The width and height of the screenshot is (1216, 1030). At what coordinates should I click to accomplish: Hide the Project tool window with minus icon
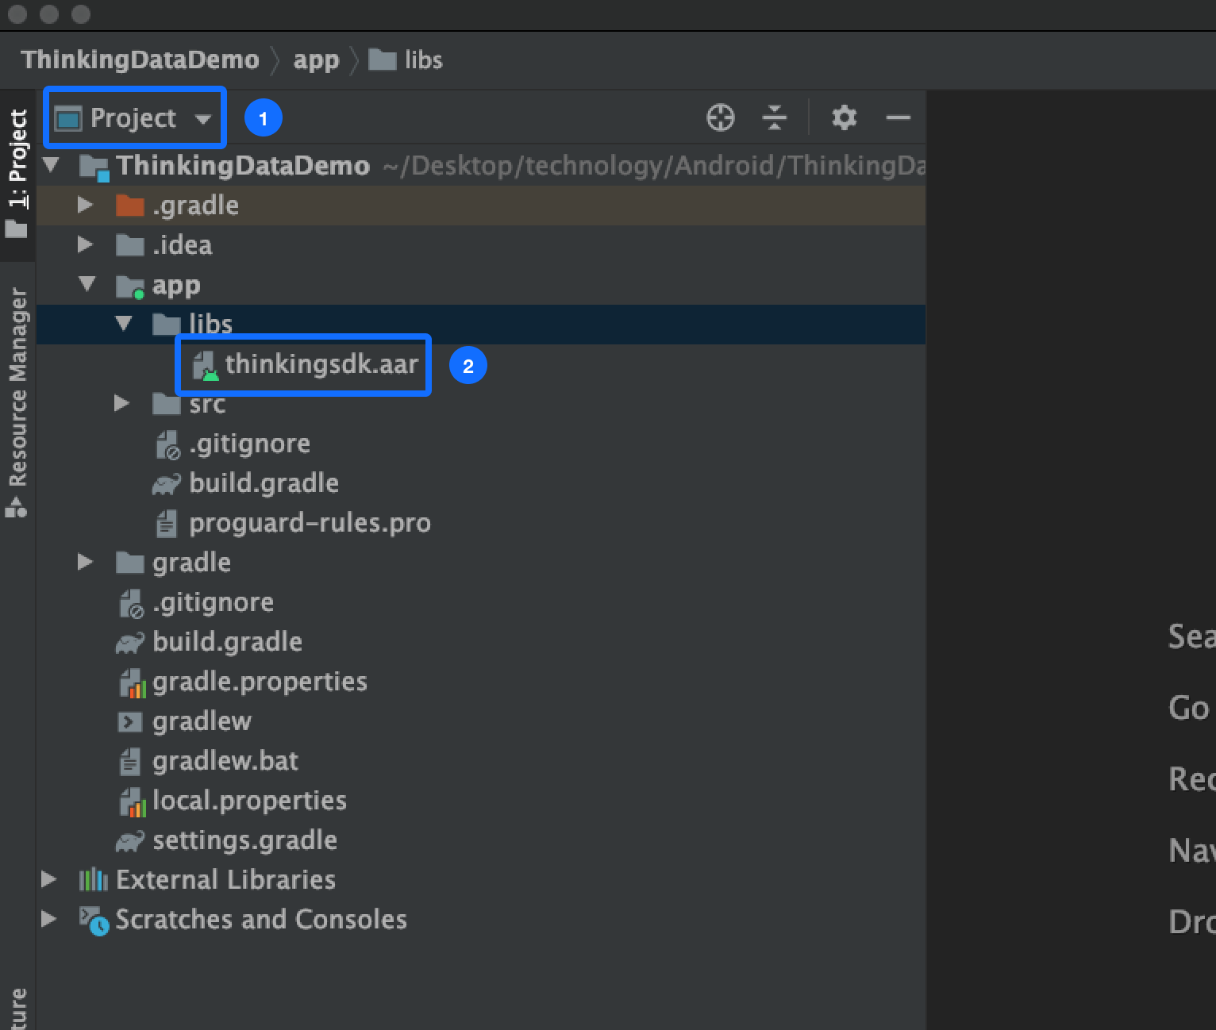pyautogui.click(x=898, y=117)
